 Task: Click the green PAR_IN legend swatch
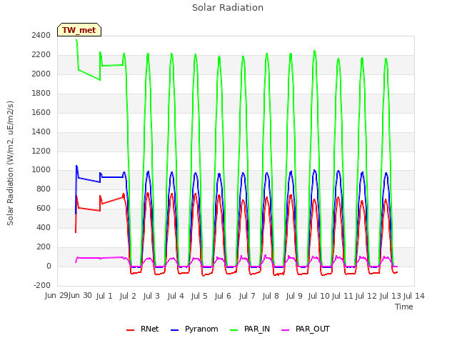(x=234, y=330)
